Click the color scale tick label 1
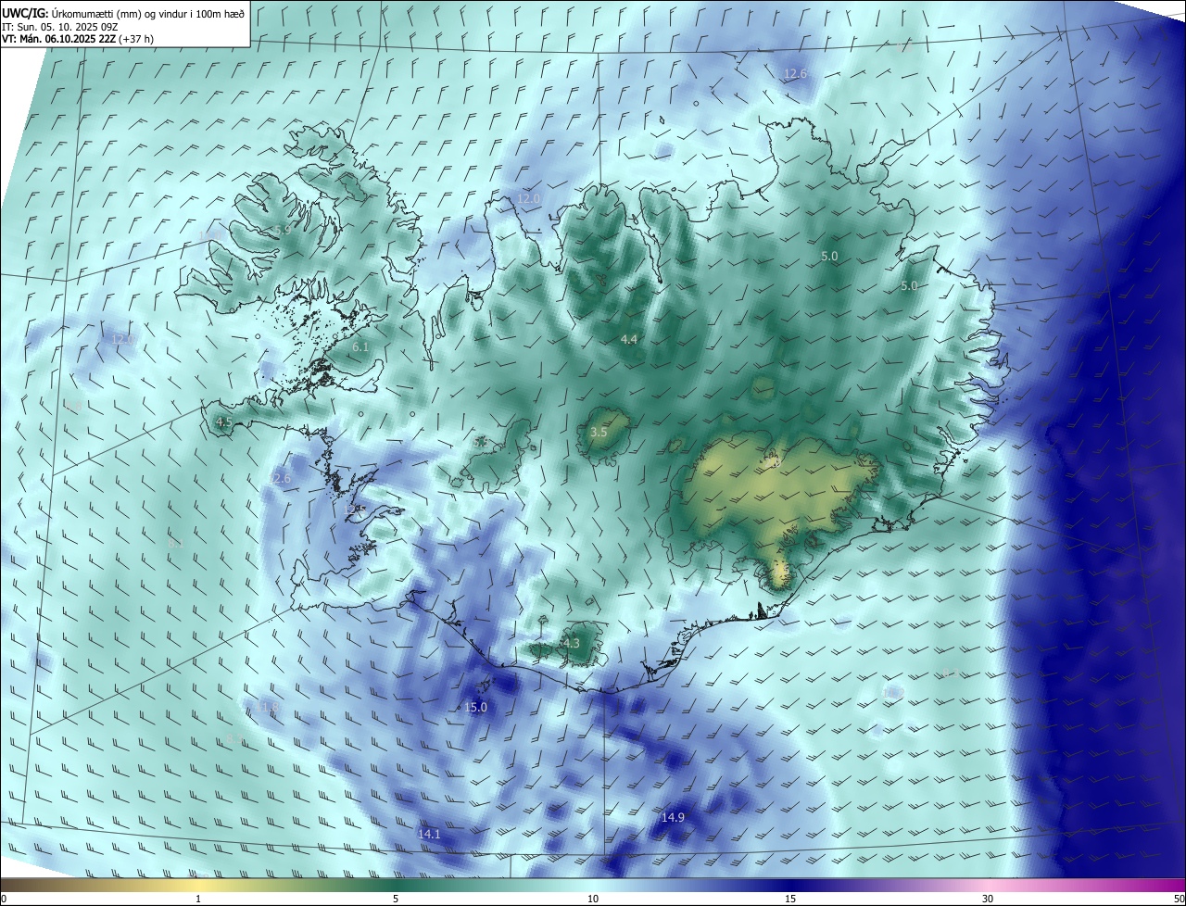Viewport: 1186px width, 906px height. (198, 899)
